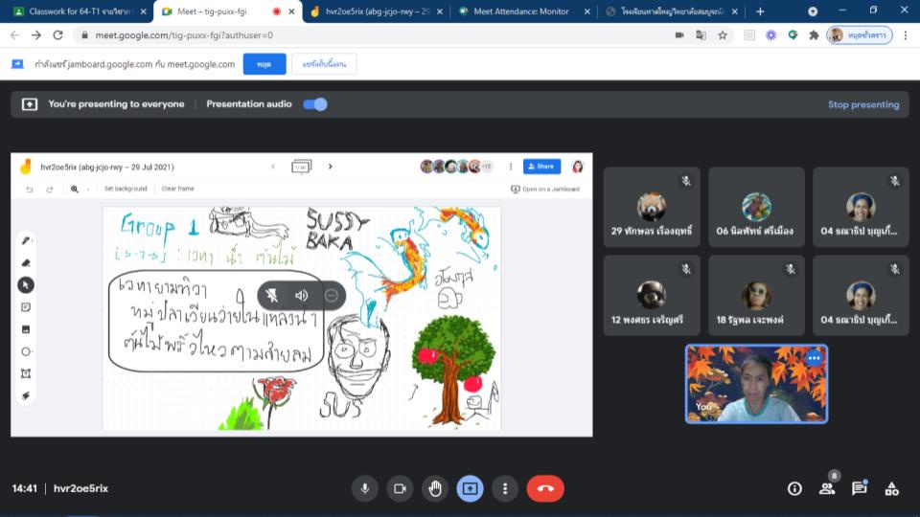Open the Activities panel

point(891,488)
